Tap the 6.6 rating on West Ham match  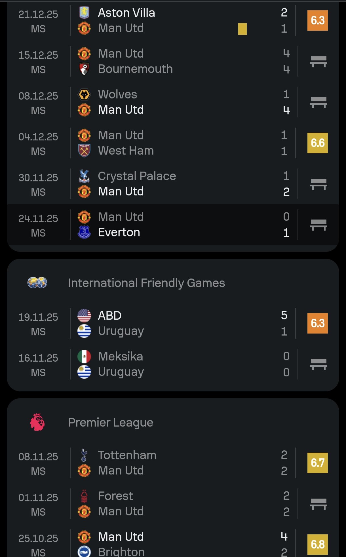pyautogui.click(x=317, y=143)
